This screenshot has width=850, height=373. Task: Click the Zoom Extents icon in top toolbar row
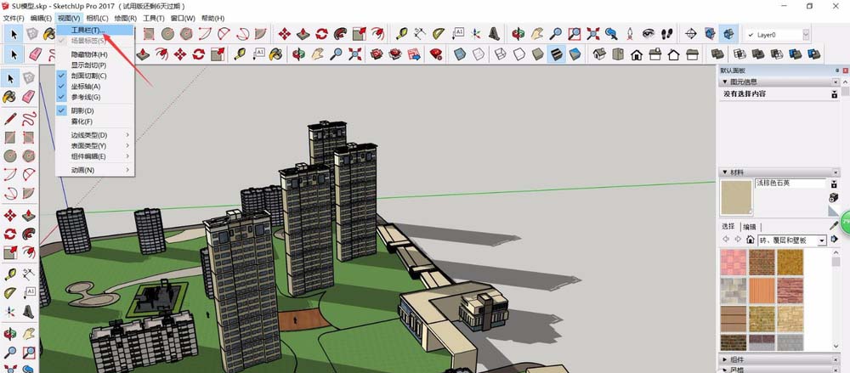(593, 34)
